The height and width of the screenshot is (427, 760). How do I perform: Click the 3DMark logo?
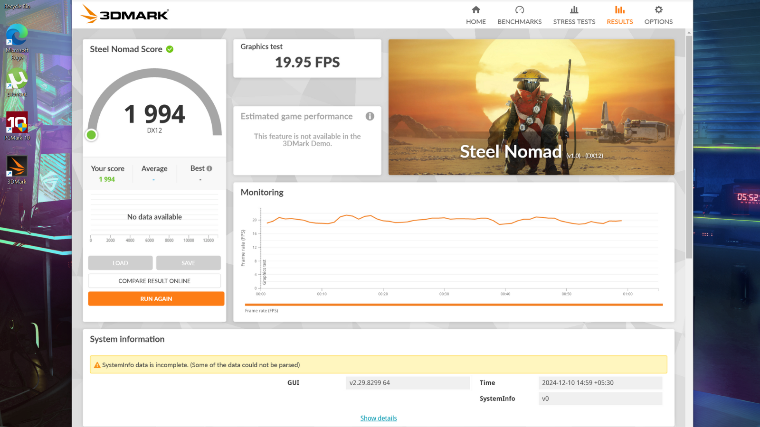point(124,14)
